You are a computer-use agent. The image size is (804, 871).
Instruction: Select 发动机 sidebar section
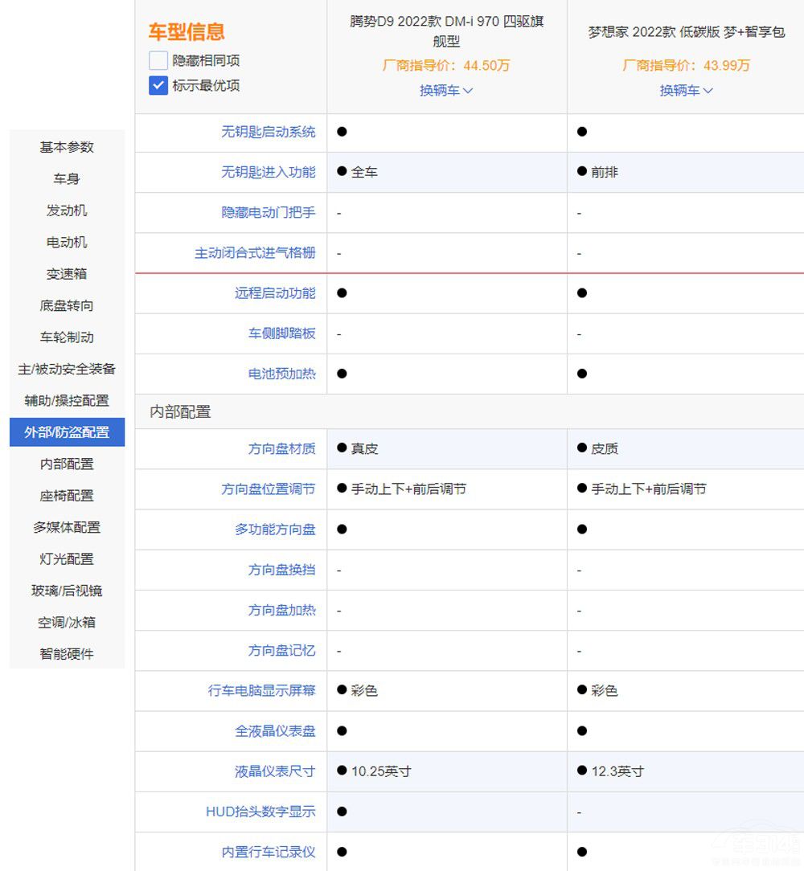coord(67,211)
